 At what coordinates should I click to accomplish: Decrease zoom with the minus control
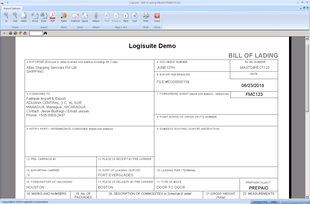click(x=281, y=201)
